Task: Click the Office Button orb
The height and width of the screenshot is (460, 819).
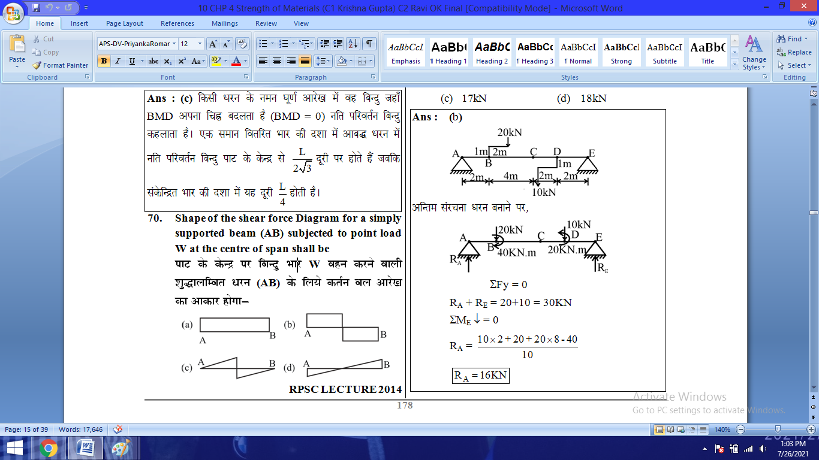Action: [13, 11]
